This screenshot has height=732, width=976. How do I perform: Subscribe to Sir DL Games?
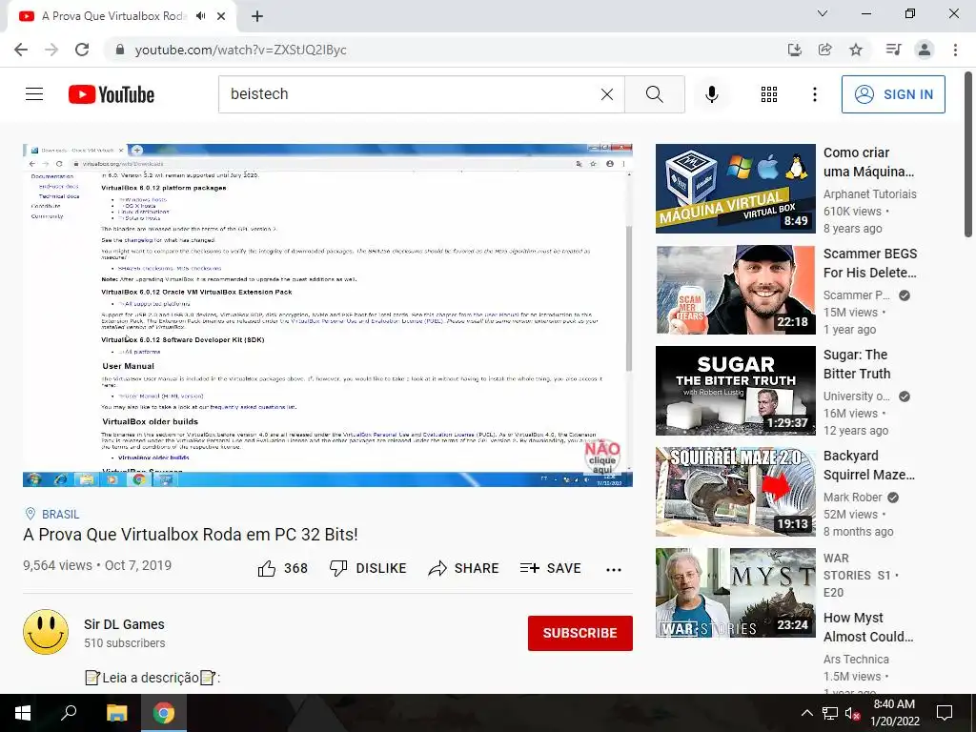click(x=580, y=633)
